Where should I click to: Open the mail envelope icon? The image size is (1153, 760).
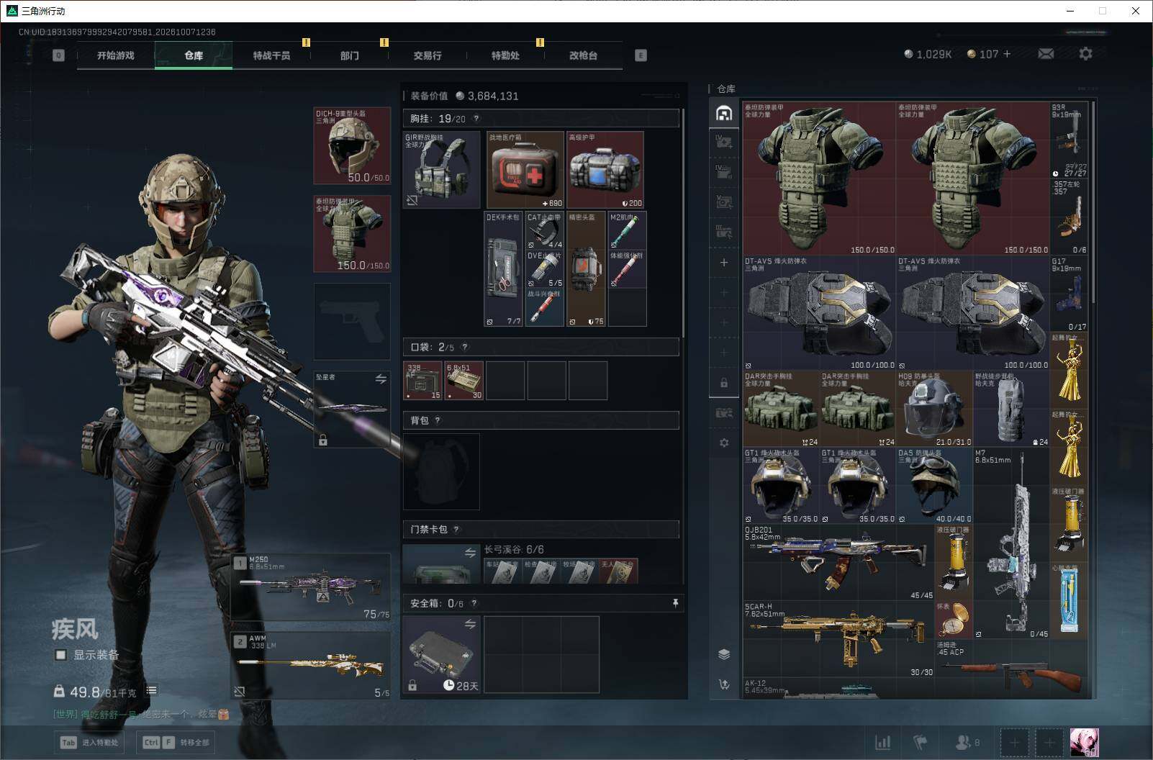(1046, 54)
